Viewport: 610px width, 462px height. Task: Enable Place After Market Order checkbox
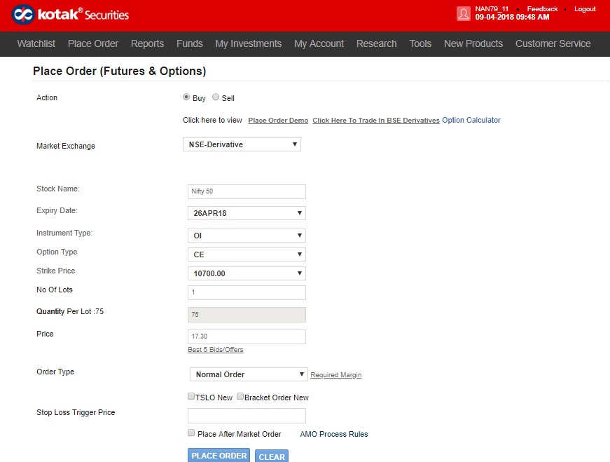coord(191,433)
